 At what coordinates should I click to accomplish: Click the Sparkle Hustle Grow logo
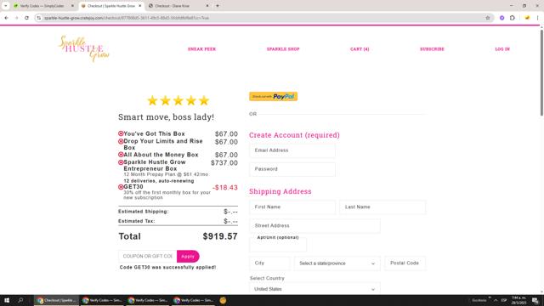coord(83,48)
